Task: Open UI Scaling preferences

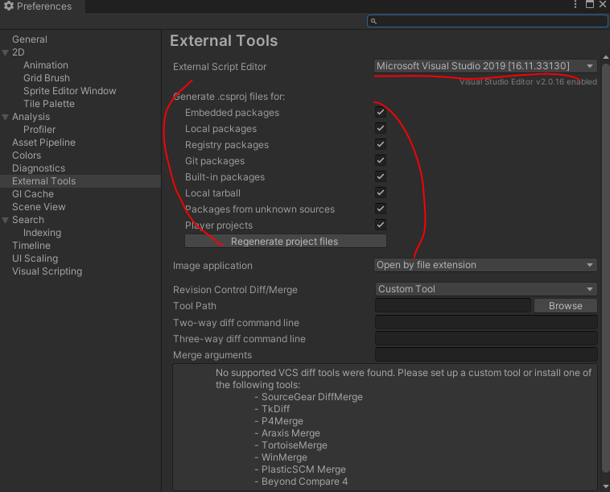Action: click(35, 258)
